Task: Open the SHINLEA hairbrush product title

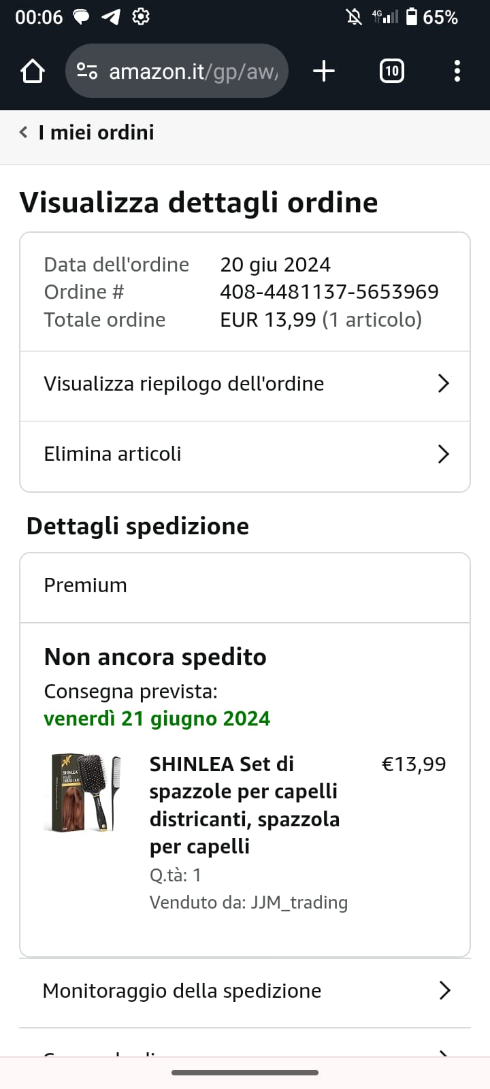Action: point(244,805)
